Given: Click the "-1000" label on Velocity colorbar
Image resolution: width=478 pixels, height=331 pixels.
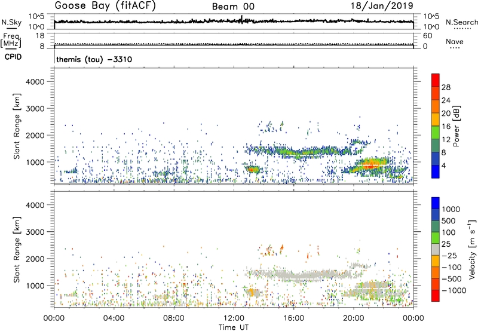Looking at the screenshot, I should click(454, 290).
